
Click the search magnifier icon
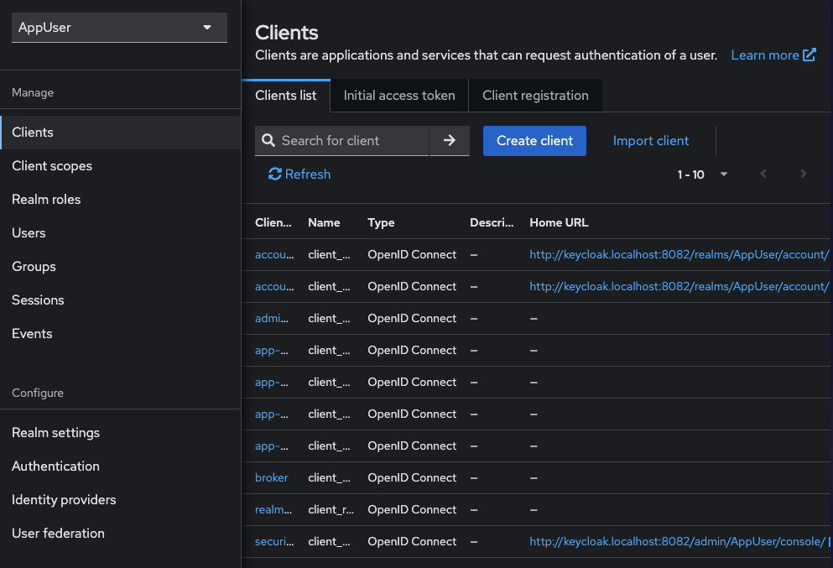click(x=268, y=140)
